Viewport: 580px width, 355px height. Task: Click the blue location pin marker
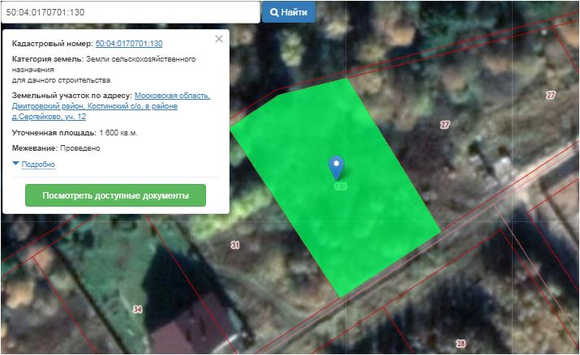click(336, 166)
